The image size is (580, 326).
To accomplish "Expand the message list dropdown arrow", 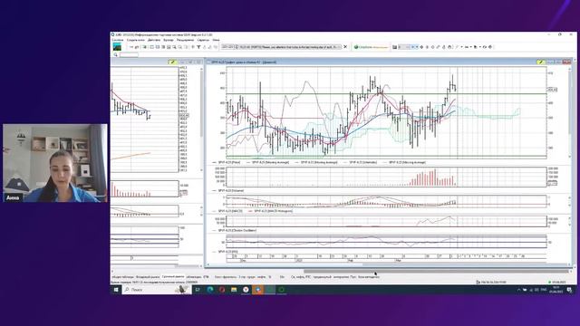I will click(x=340, y=47).
